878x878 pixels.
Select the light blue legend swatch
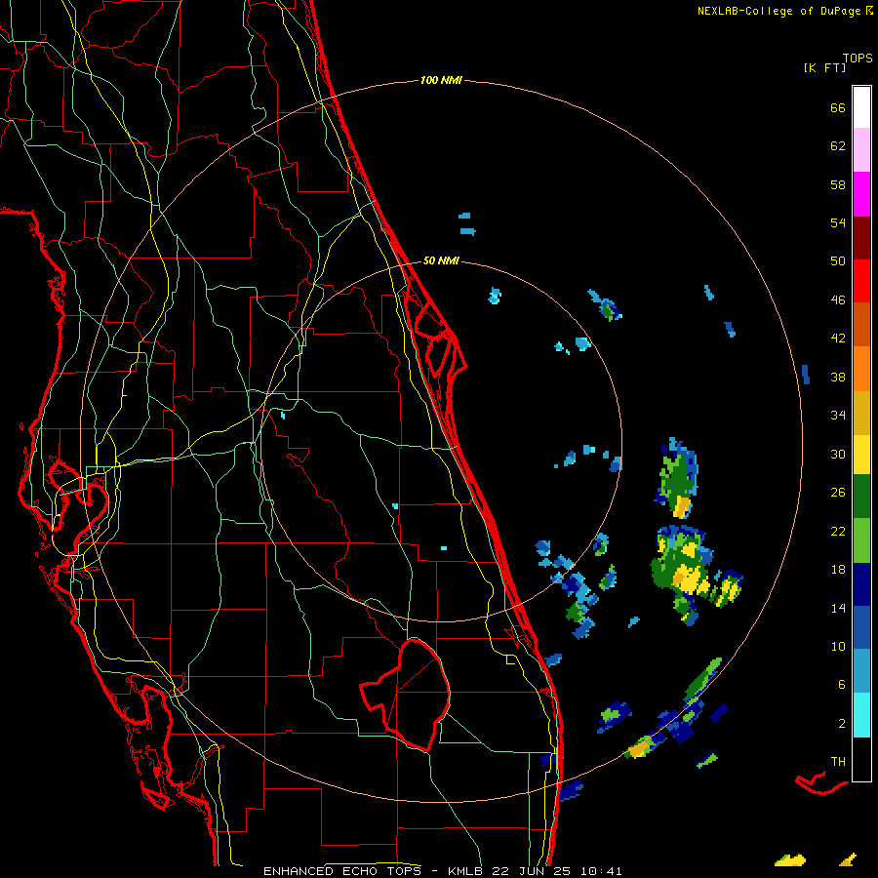click(x=861, y=671)
